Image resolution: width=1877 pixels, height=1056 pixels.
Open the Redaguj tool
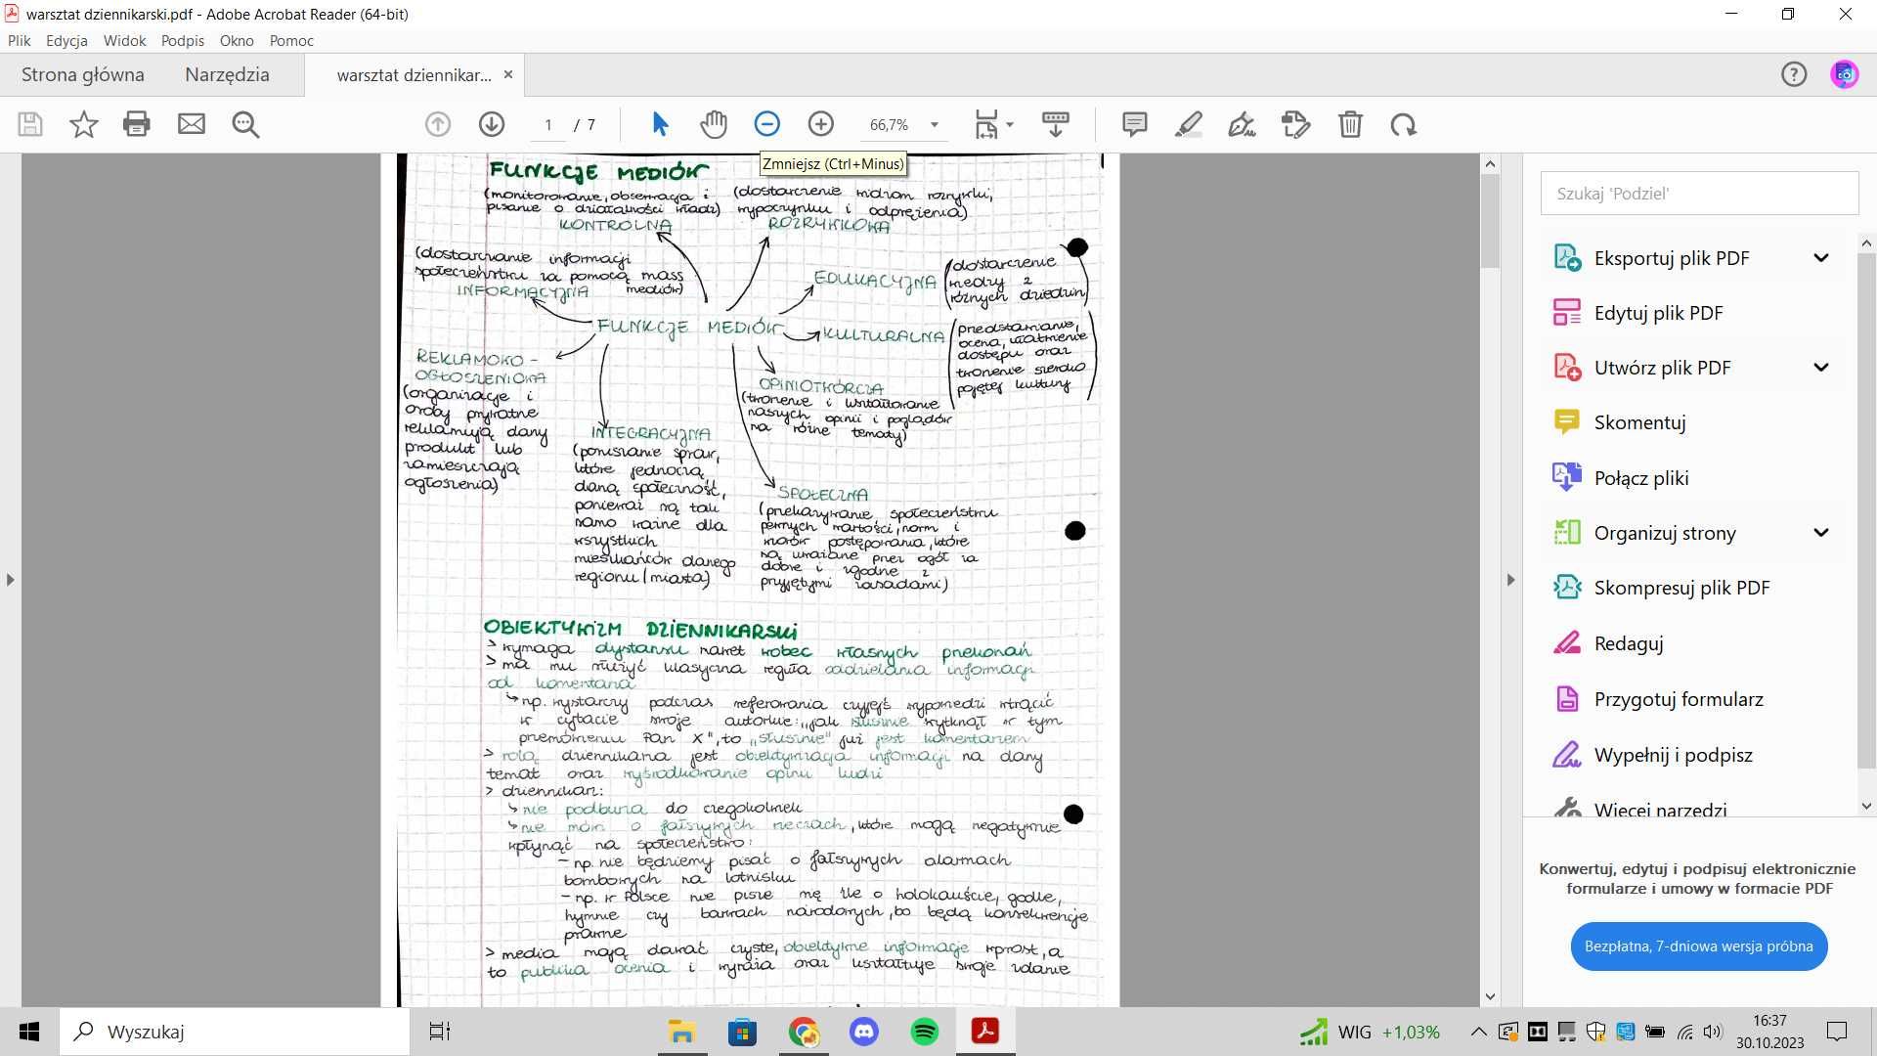click(x=1629, y=643)
